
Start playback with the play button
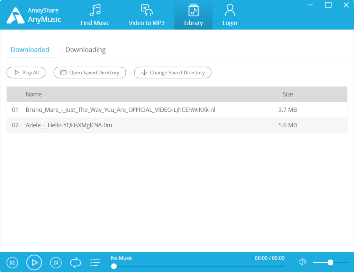(x=34, y=263)
